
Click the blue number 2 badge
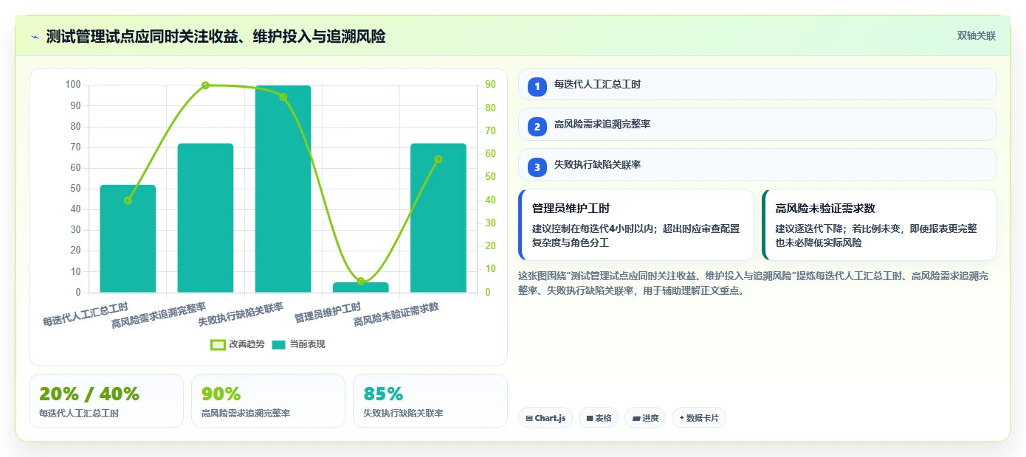[537, 127]
